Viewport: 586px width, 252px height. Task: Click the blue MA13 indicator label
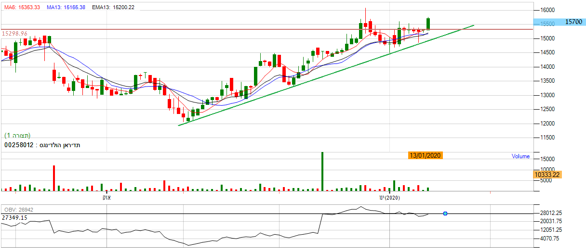[65, 7]
